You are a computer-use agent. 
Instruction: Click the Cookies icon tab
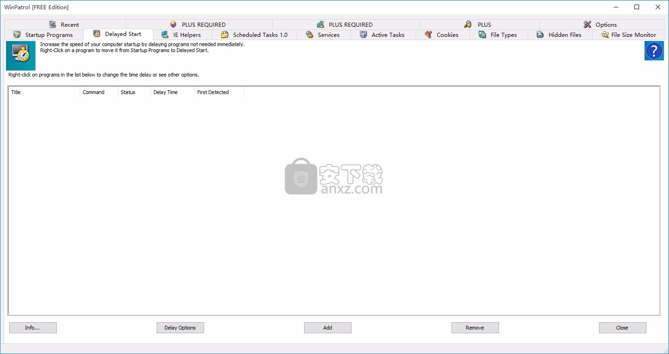pyautogui.click(x=428, y=35)
